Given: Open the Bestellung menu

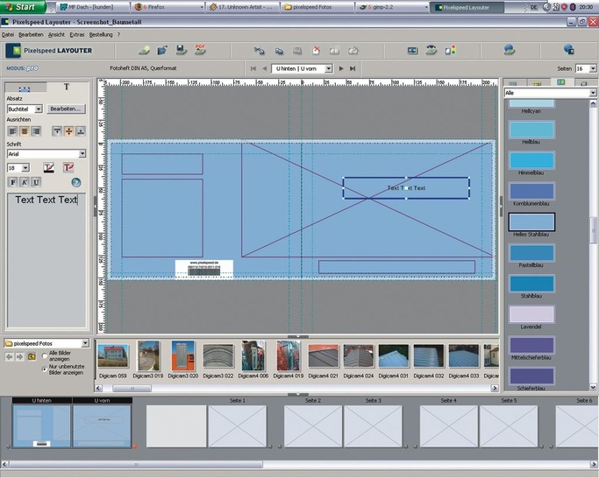Looking at the screenshot, I should 102,34.
